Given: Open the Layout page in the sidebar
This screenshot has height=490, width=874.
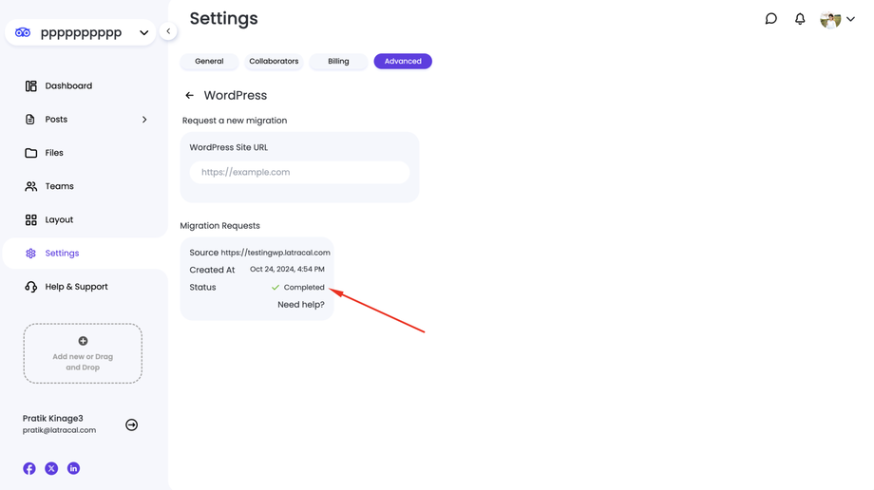Looking at the screenshot, I should [x=59, y=220].
